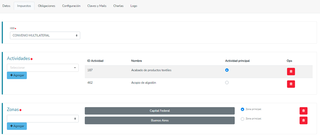Mark Capital Federal as Zona principal

pyautogui.click(x=242, y=109)
